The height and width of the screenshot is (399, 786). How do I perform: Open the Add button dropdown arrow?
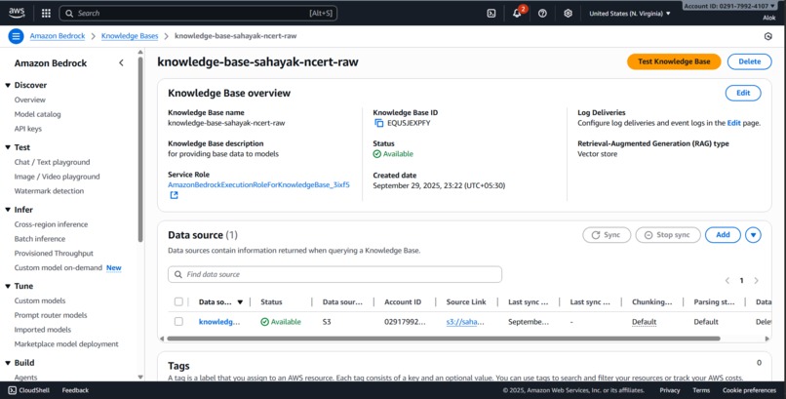click(x=753, y=234)
